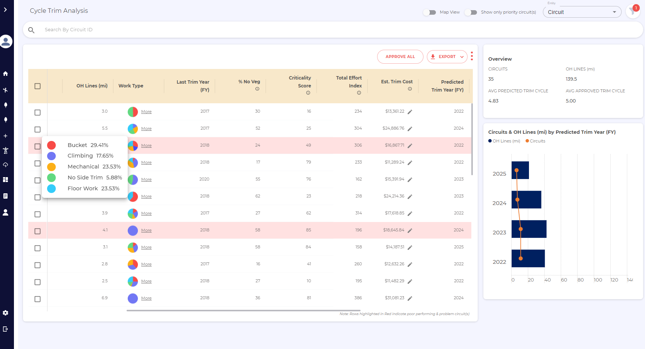The height and width of the screenshot is (349, 645).
Task: Click the vertical three-dot more options icon
Action: click(x=472, y=57)
